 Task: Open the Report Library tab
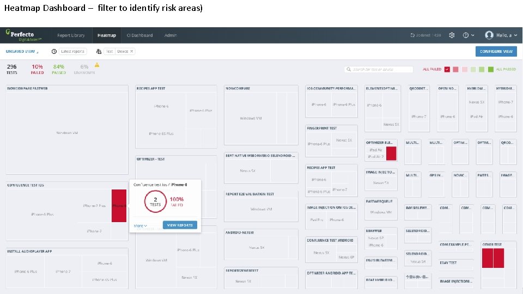click(x=71, y=35)
